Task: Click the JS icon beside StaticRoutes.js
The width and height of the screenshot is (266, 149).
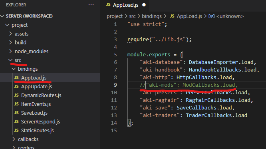Action: click(16, 130)
